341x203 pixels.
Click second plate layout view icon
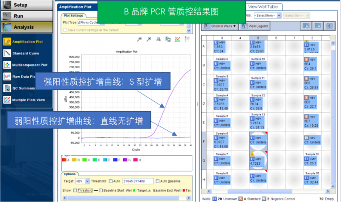(318, 26)
